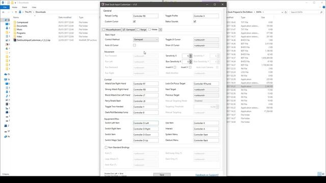Click the Dark Souls Input Customizer title bar icon

pos(102,5)
